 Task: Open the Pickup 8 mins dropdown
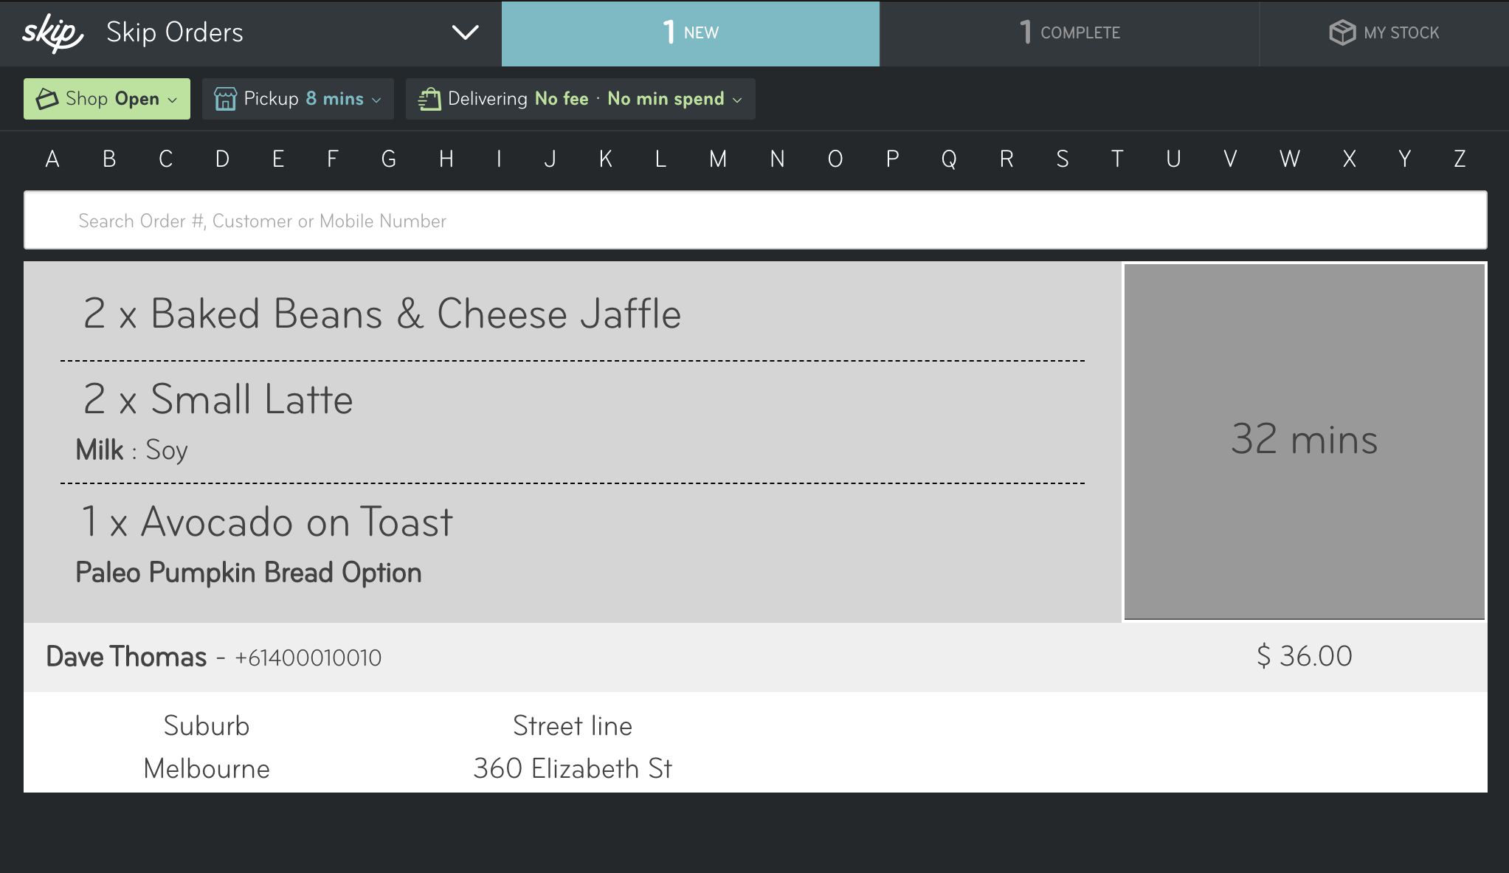298,99
